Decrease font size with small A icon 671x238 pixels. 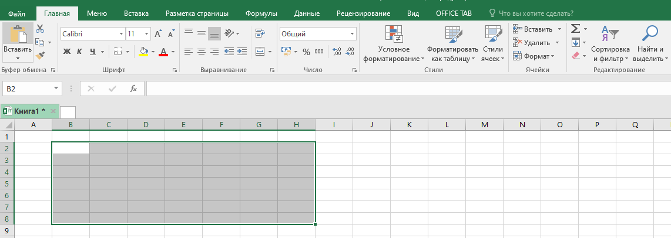(x=171, y=34)
